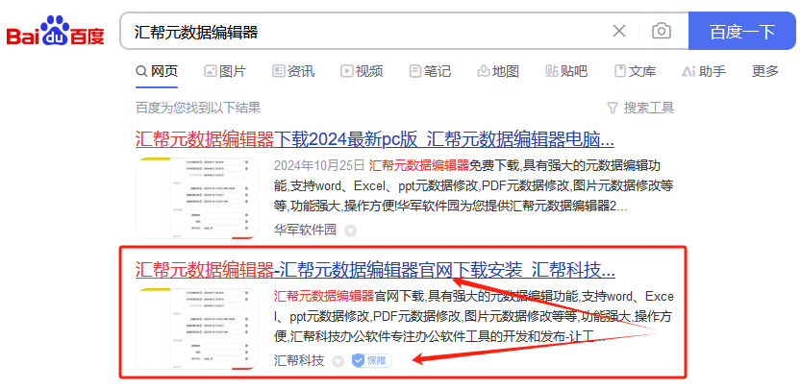This screenshot has width=801, height=390.
Task: Switch to the 文库 tab
Action: click(x=635, y=71)
